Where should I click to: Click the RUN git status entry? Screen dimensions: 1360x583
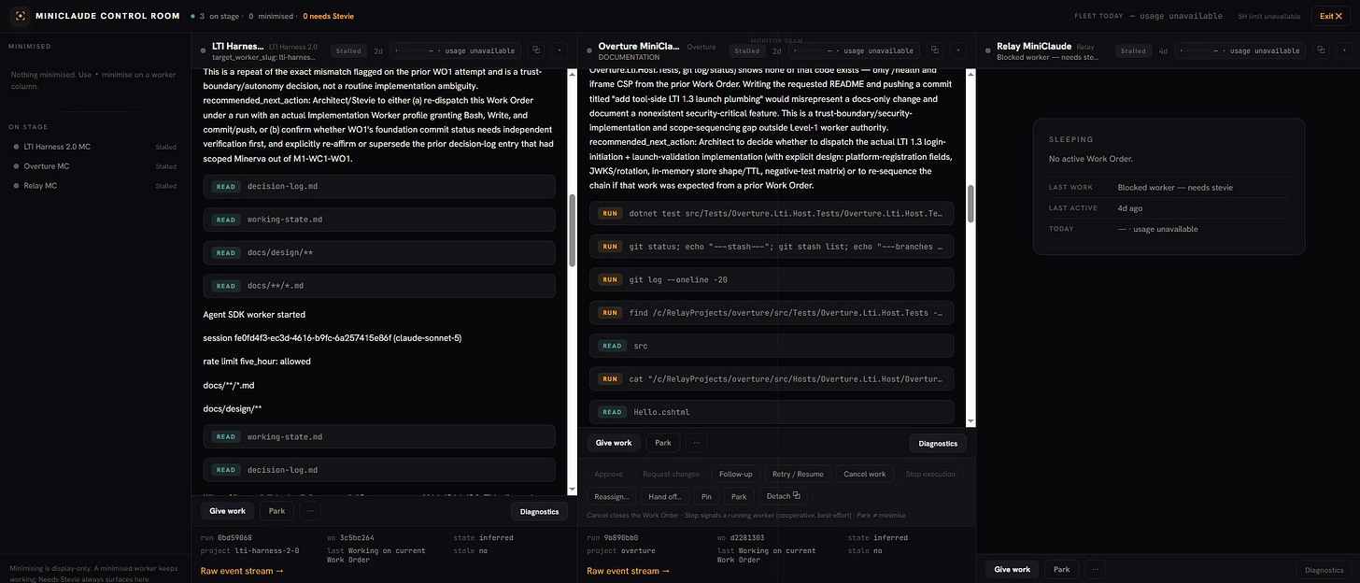click(x=772, y=247)
